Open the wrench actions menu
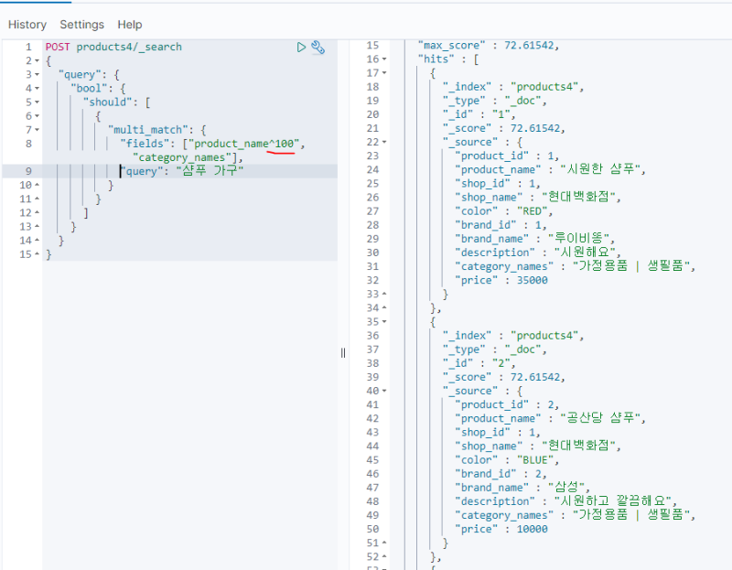This screenshot has width=732, height=570. [318, 48]
